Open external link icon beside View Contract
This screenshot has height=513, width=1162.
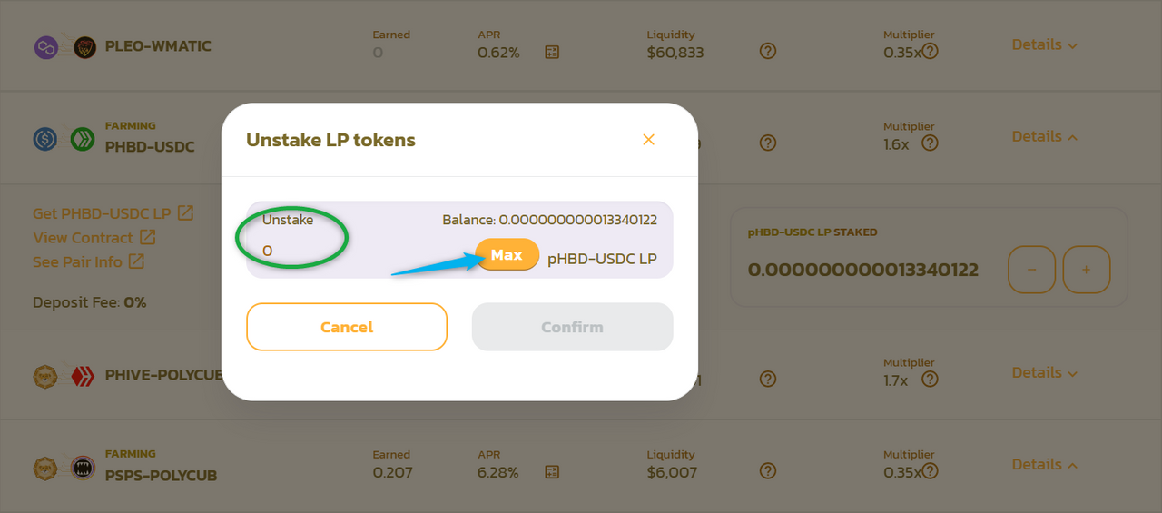[147, 237]
